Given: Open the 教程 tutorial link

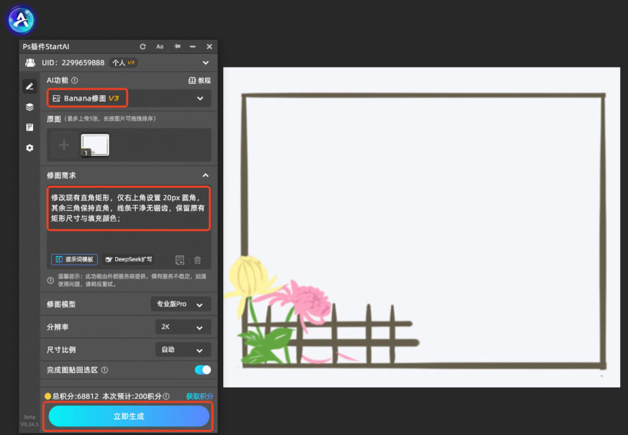Looking at the screenshot, I should [x=199, y=80].
